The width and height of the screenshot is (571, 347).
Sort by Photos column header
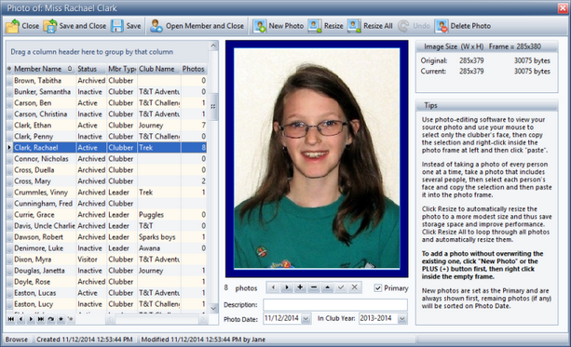click(x=194, y=69)
